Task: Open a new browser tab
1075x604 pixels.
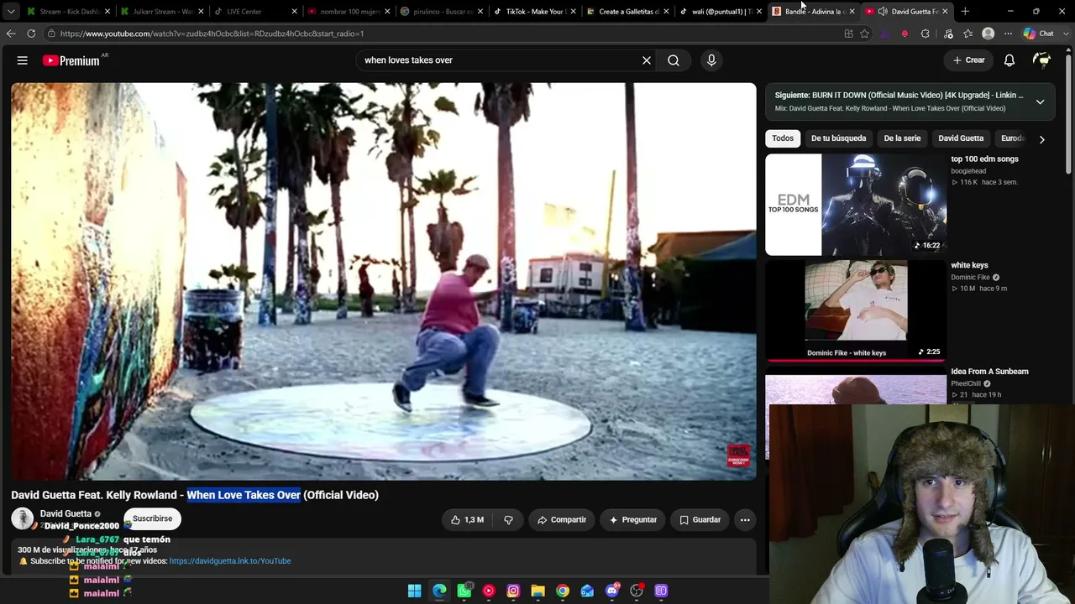Action: [x=965, y=12]
